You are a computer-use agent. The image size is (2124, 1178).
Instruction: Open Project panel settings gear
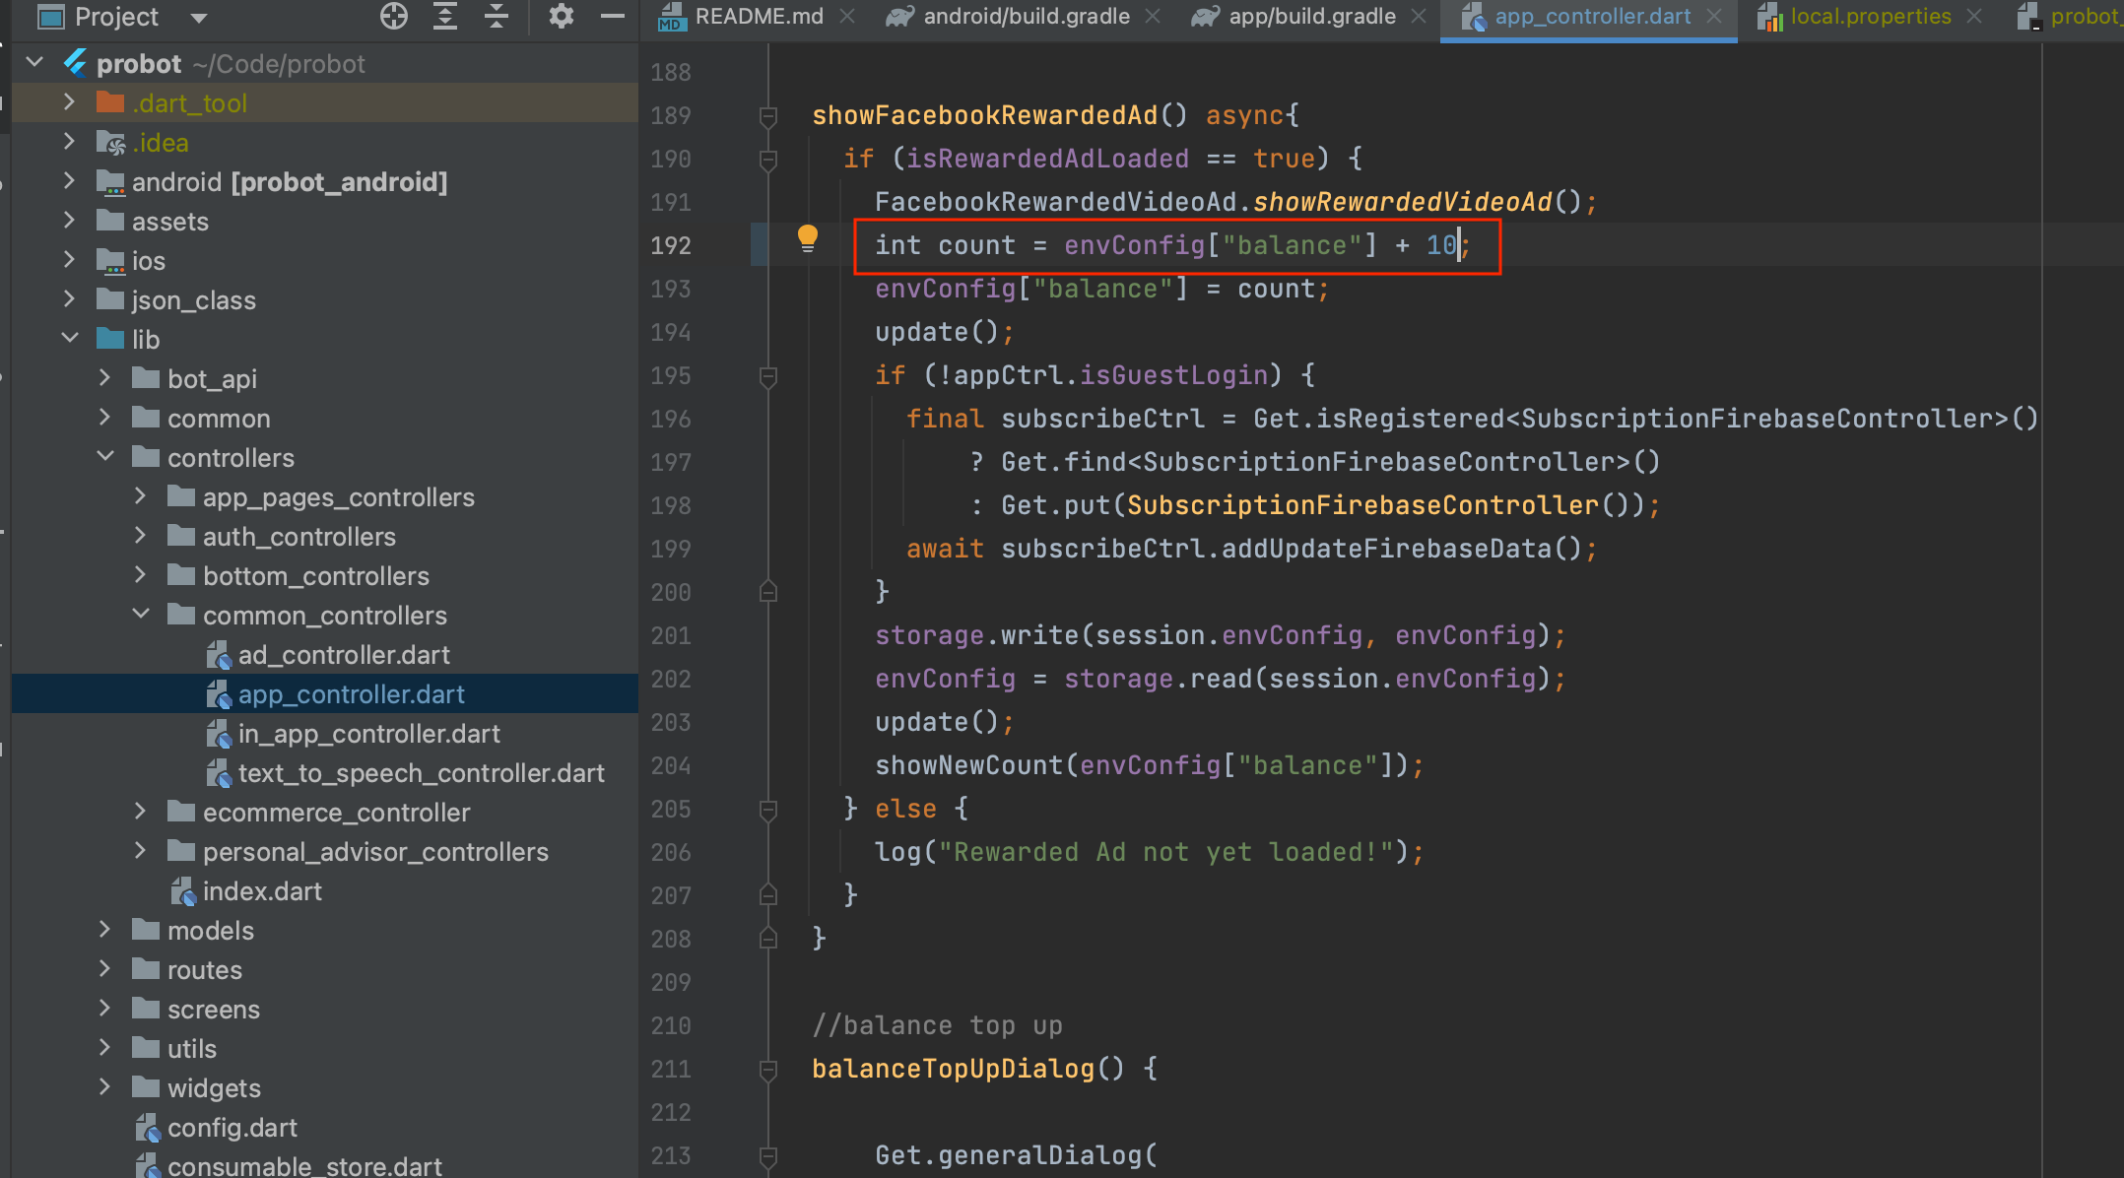(x=561, y=16)
